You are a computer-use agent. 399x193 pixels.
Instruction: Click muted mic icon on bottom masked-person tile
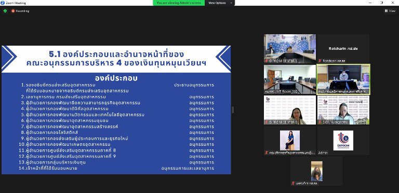293,183
